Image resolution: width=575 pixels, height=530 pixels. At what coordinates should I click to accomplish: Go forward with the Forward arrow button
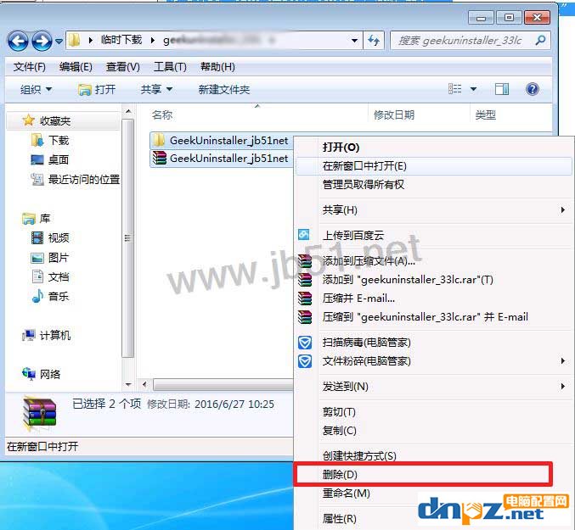(42, 41)
